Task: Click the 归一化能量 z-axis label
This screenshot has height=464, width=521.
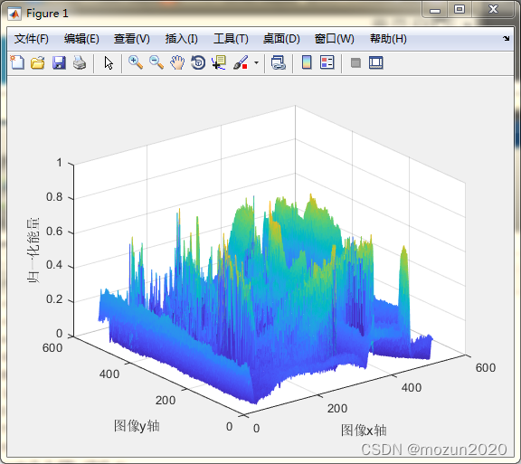Action: pos(33,250)
